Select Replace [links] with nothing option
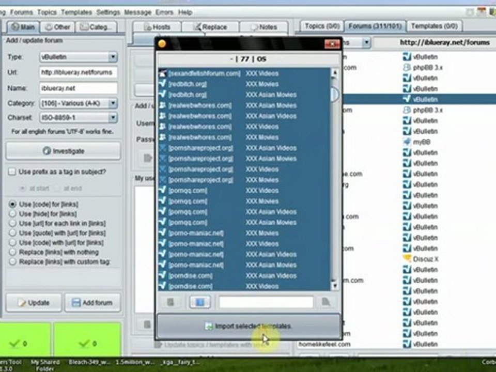 12,252
